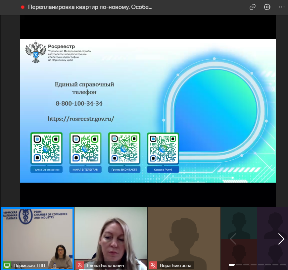288x270 pixels.
Task: Click muted microphone icon for Елена Белонович
Action: [x=80, y=265]
